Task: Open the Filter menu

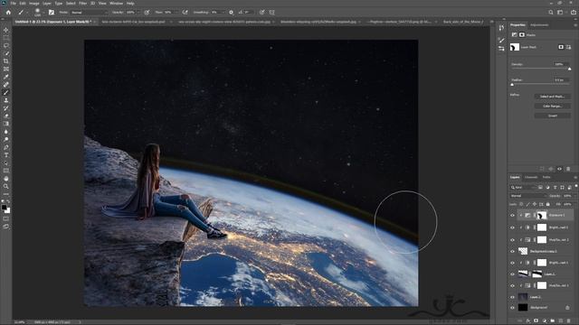Action: tap(82, 4)
